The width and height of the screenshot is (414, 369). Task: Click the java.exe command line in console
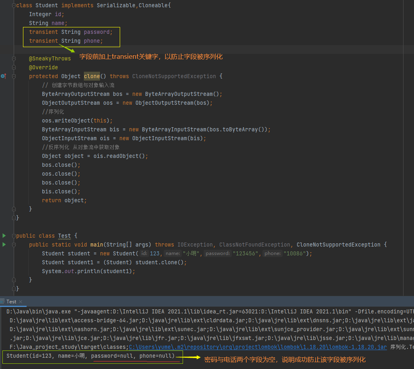point(210,311)
